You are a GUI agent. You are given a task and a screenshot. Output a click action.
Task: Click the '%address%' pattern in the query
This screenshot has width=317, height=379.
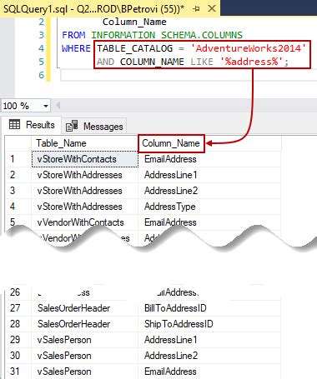point(252,62)
